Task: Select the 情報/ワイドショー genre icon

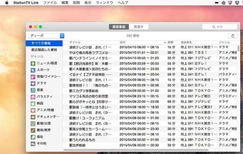Action: (33, 77)
